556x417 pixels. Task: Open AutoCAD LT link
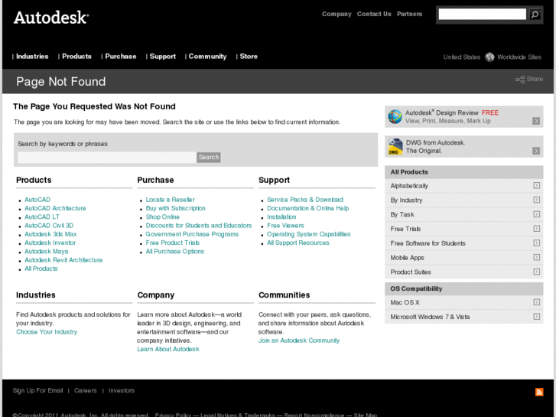(x=42, y=217)
